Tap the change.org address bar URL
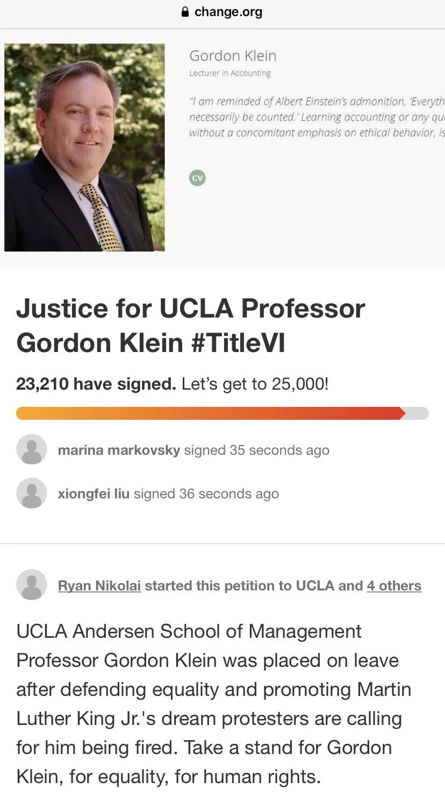The image size is (445, 796). pyautogui.click(x=228, y=12)
